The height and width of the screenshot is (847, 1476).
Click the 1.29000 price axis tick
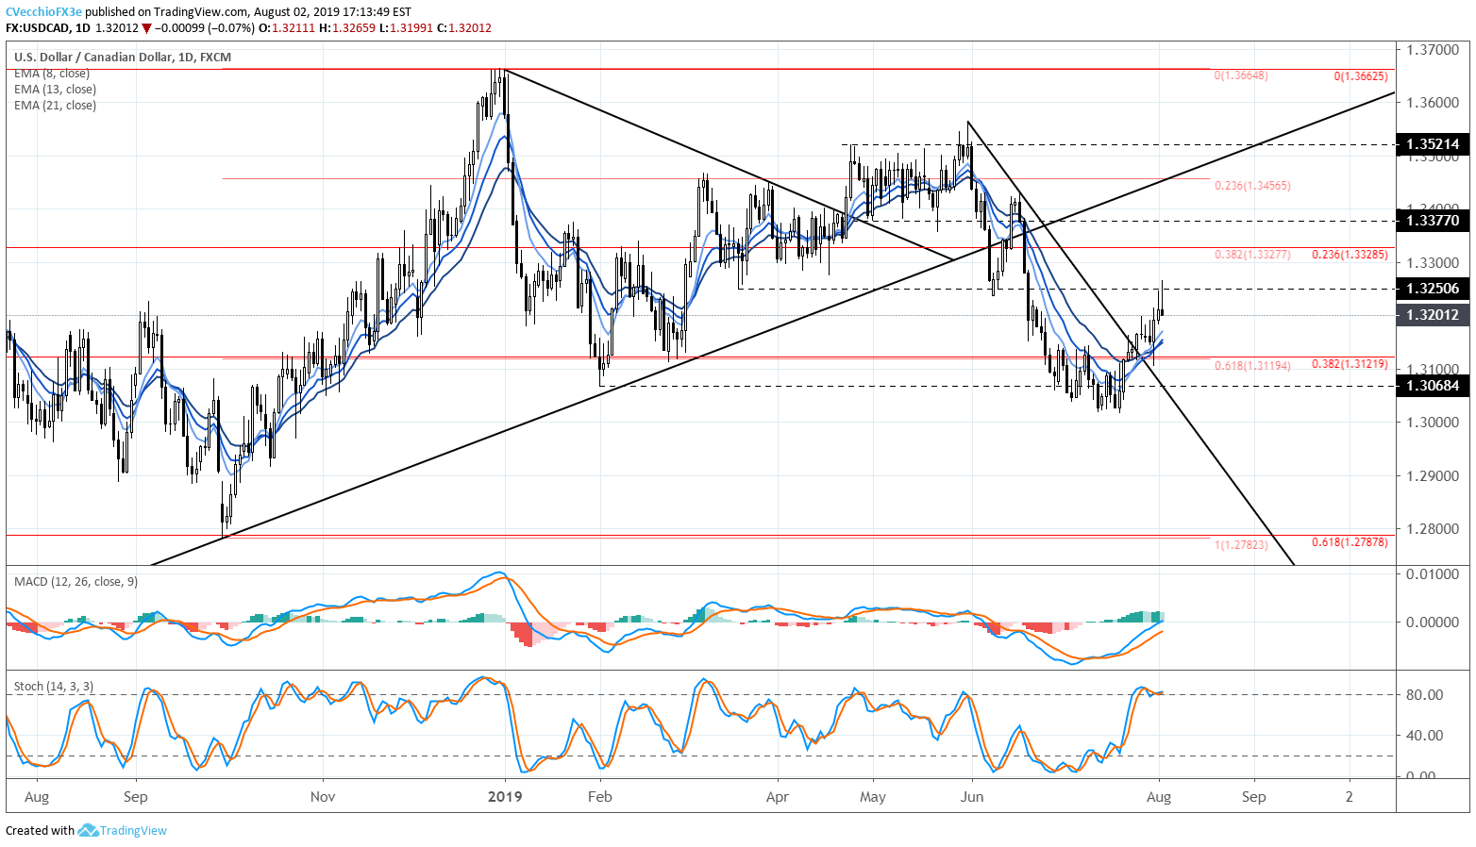[1432, 475]
